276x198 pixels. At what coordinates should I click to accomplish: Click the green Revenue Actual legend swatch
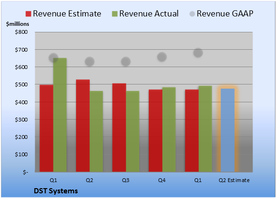click(x=115, y=14)
